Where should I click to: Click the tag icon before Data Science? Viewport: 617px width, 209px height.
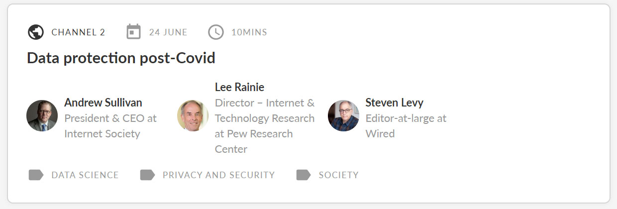coord(36,175)
